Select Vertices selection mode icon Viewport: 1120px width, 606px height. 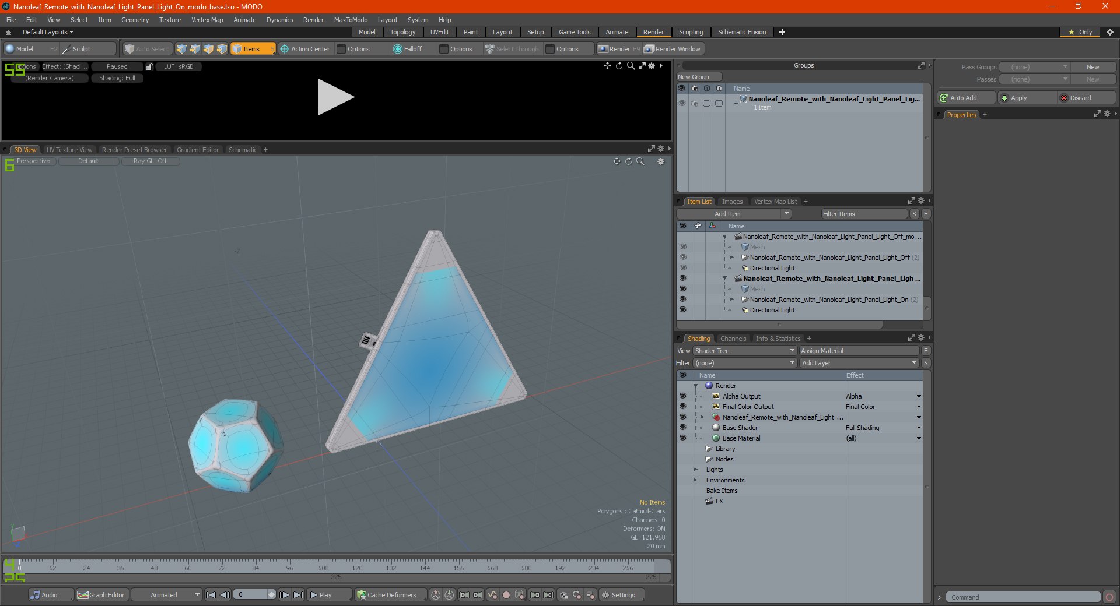coord(181,49)
